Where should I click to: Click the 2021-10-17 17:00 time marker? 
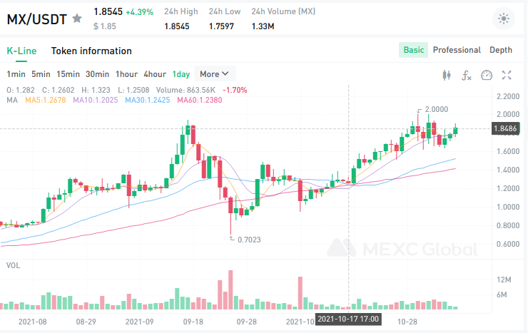pos(348,319)
